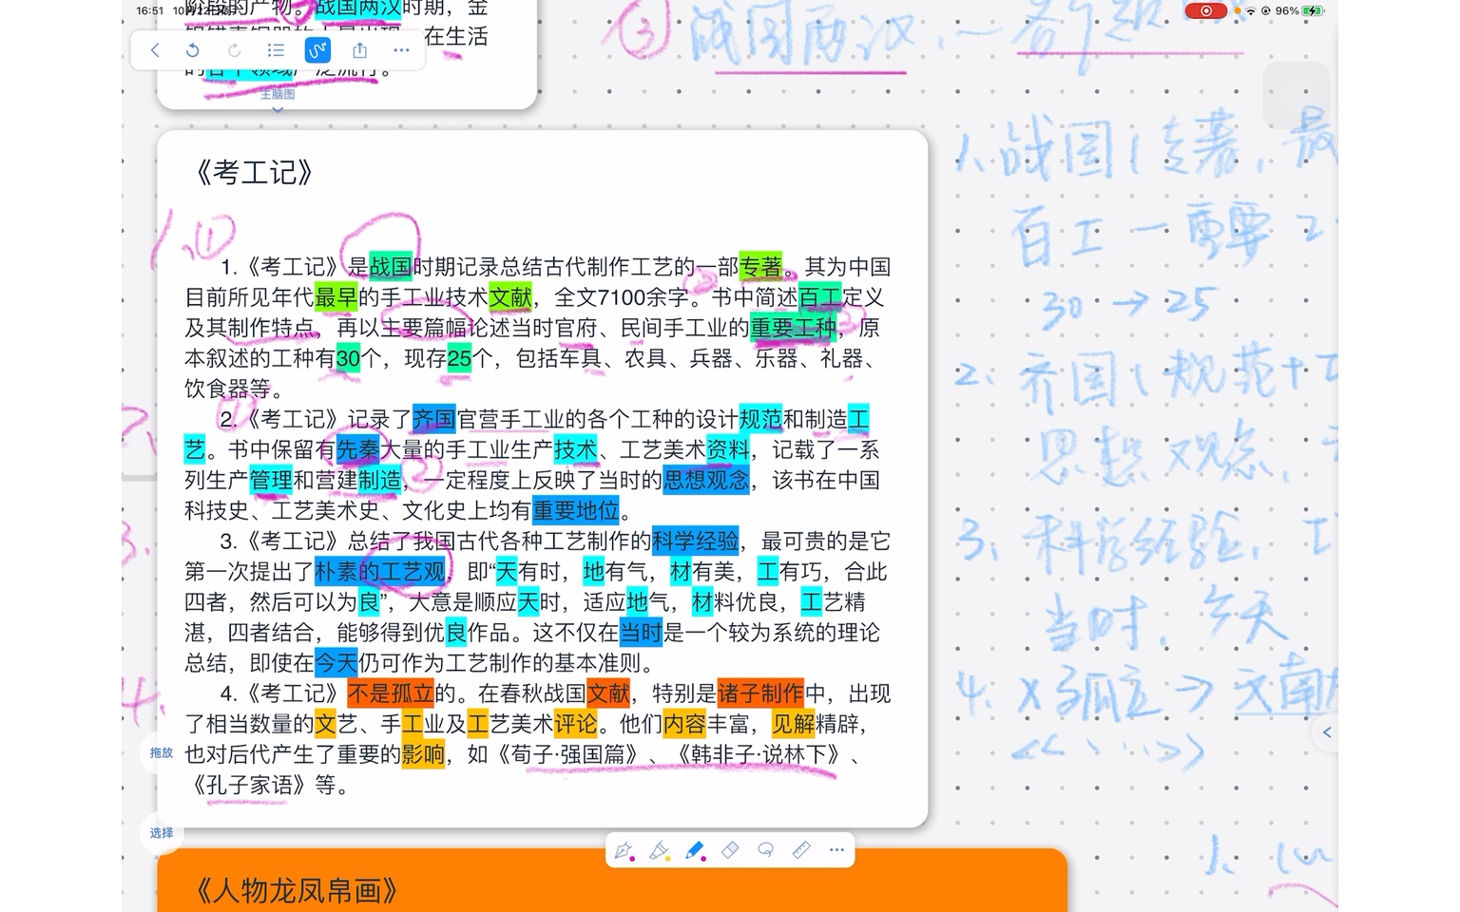Tap the grayed-out redo icon
Viewport: 1460px width, 912px height.
(x=235, y=50)
